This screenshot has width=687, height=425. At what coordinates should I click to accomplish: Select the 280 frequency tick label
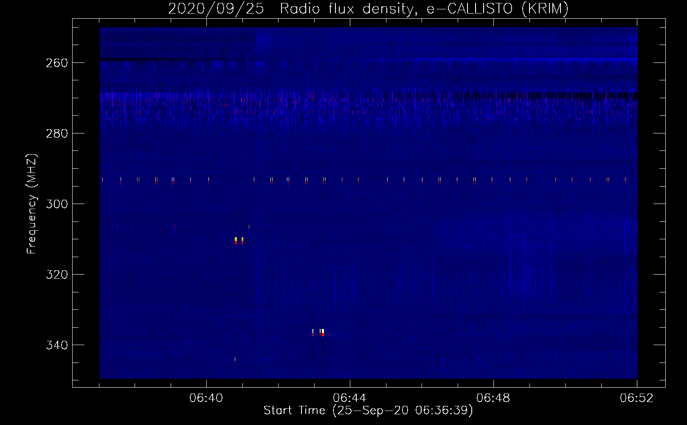pyautogui.click(x=57, y=133)
